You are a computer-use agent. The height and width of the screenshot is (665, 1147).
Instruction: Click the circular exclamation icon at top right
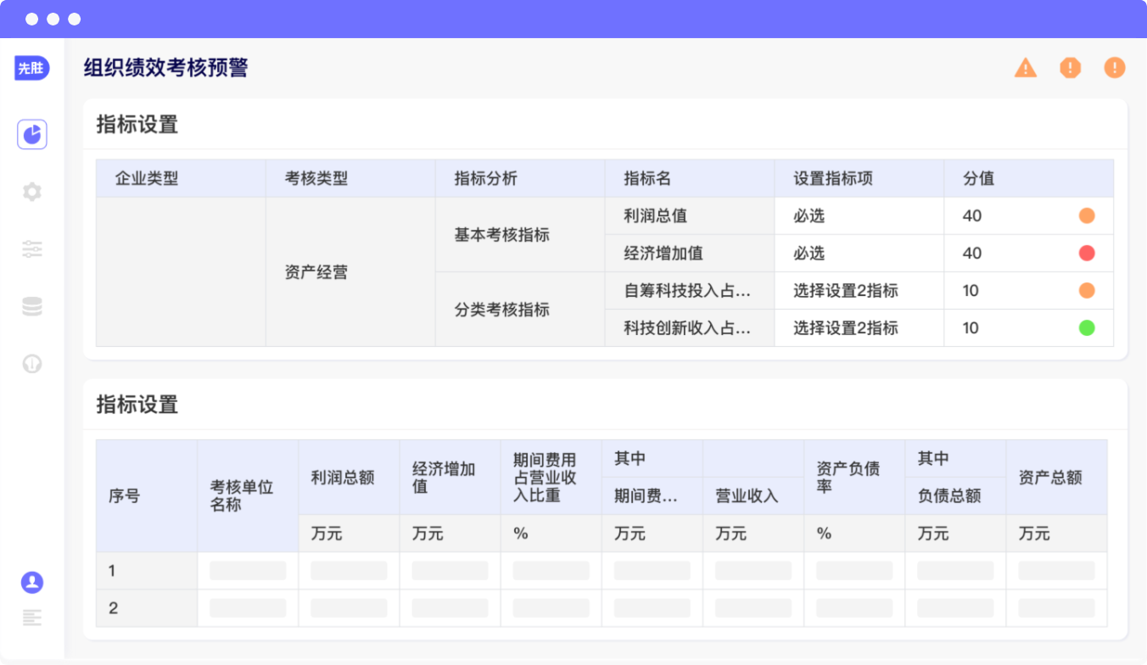[x=1115, y=68]
